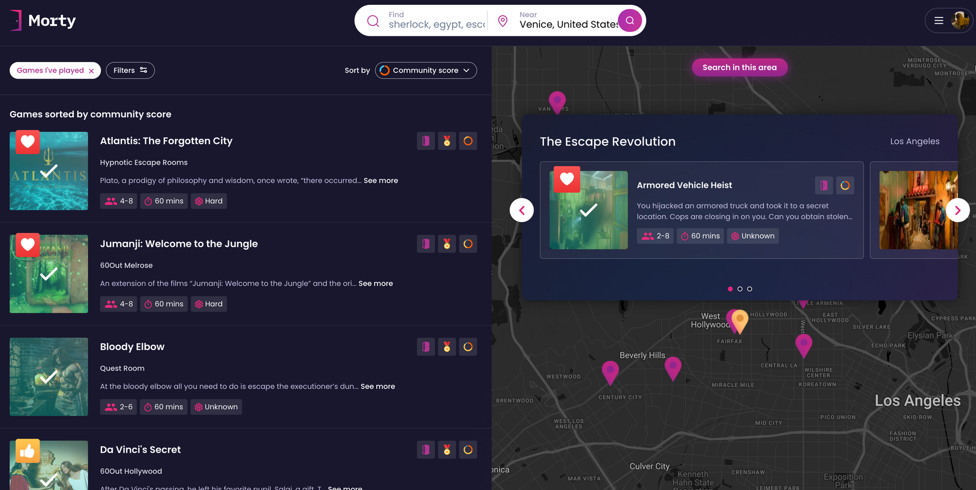Open the Bloody Elbow game title

tap(132, 347)
